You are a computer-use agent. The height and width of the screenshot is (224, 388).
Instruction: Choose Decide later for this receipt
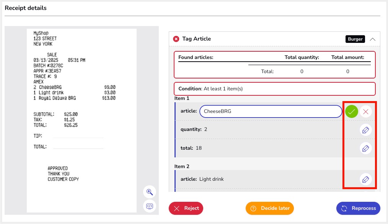pyautogui.click(x=269, y=208)
